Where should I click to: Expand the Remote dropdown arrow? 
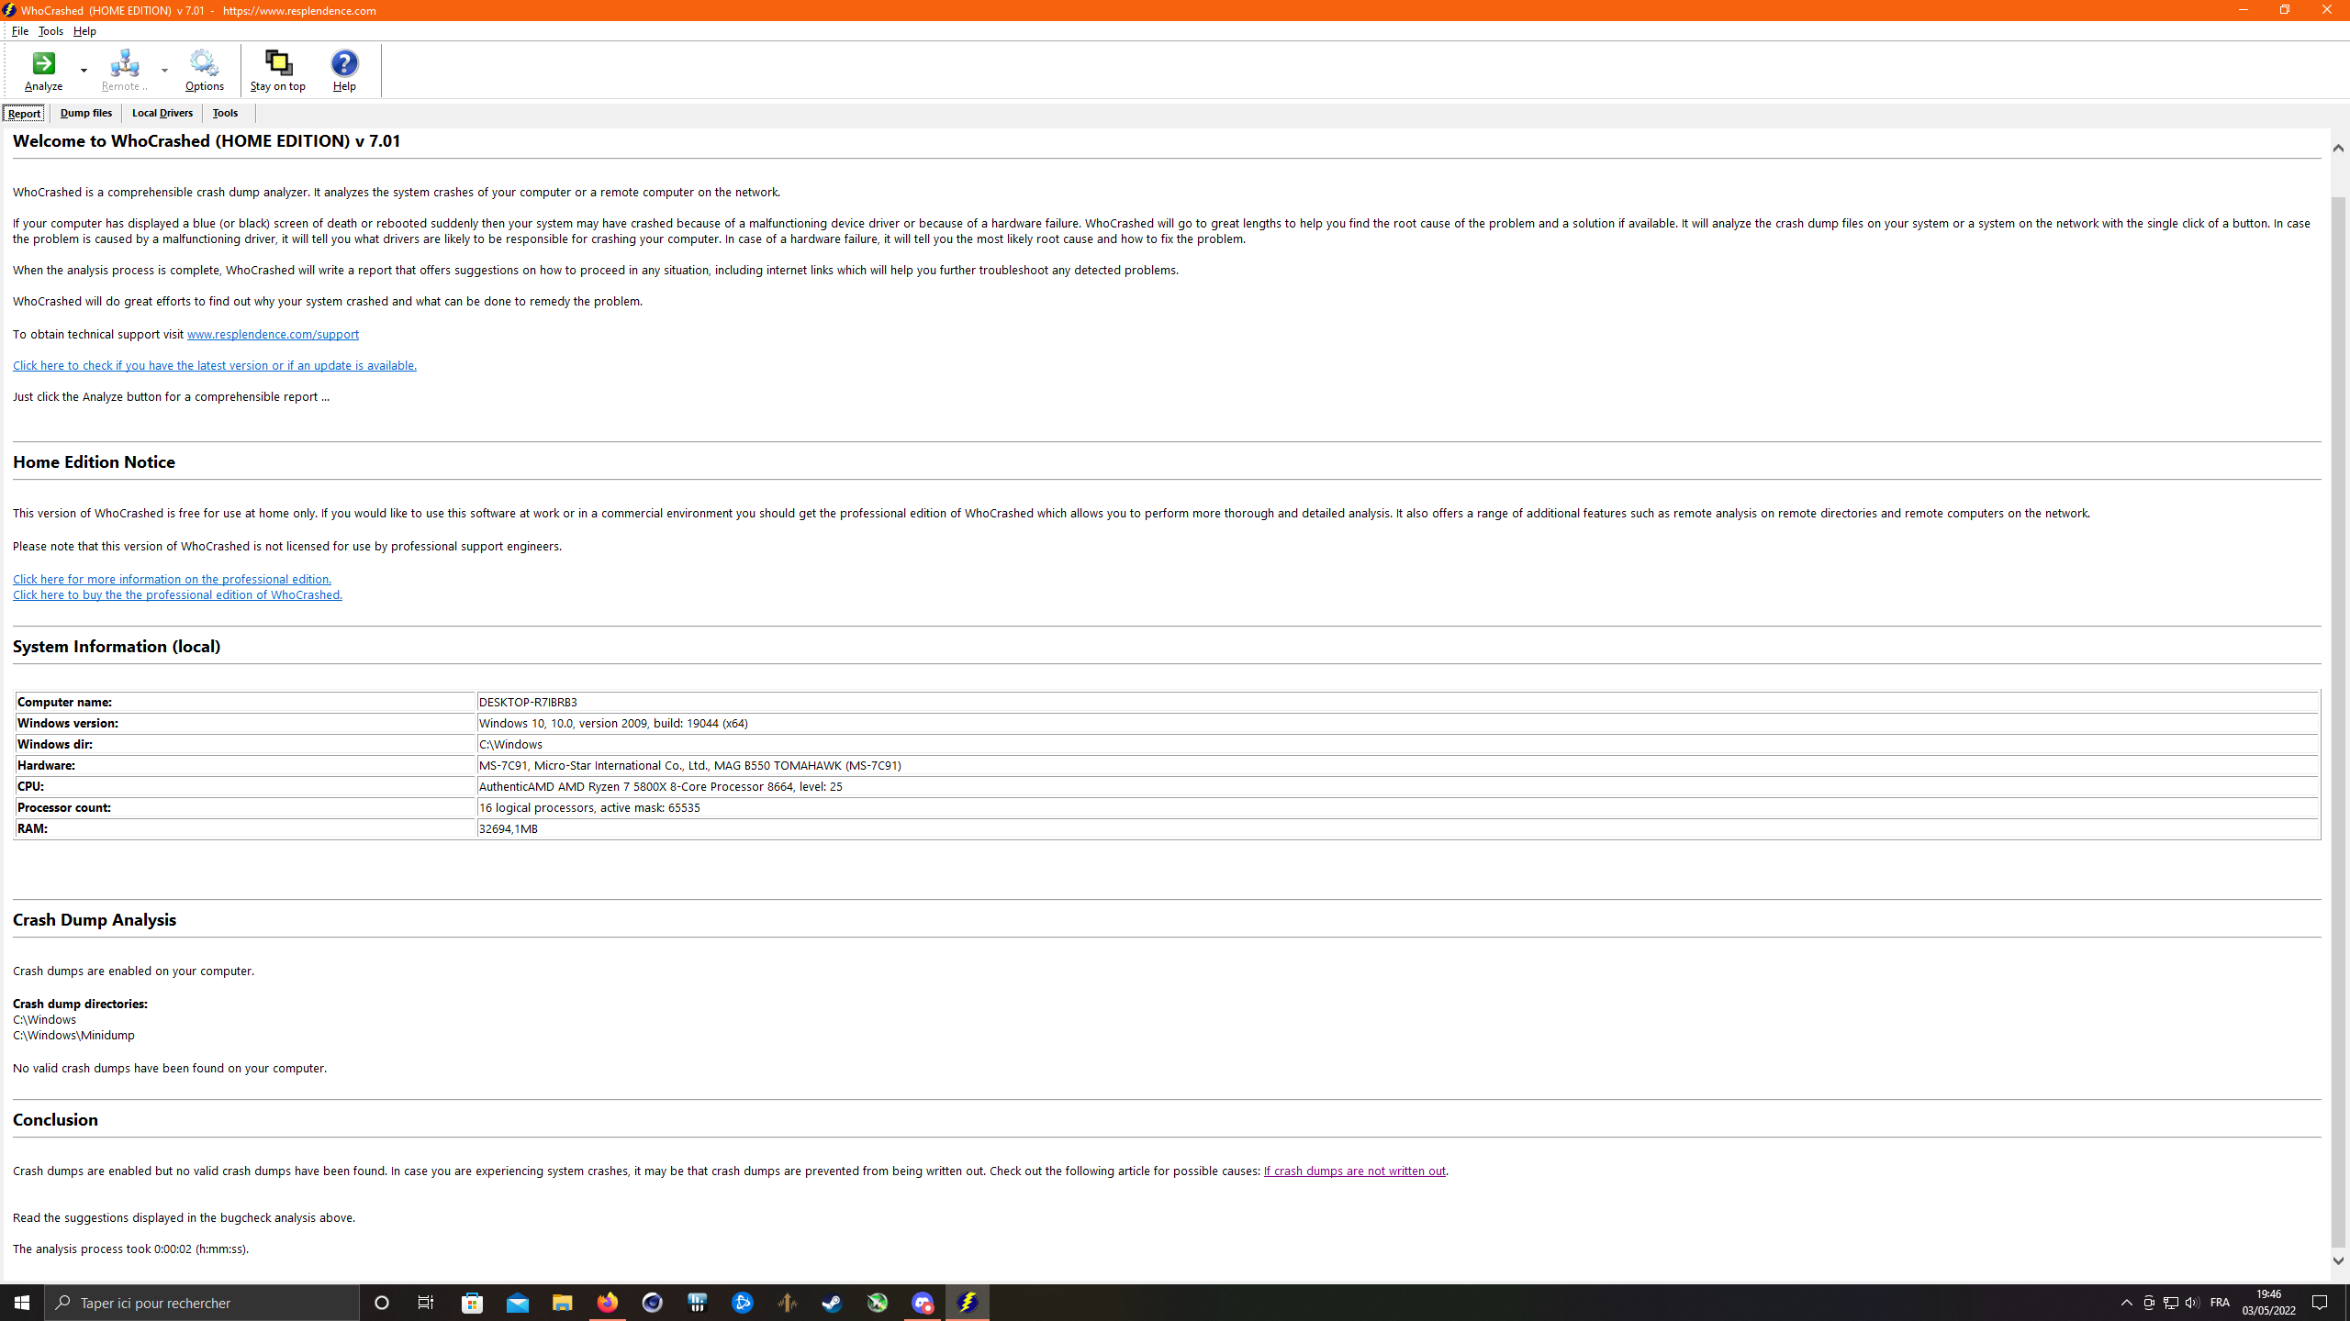(164, 71)
